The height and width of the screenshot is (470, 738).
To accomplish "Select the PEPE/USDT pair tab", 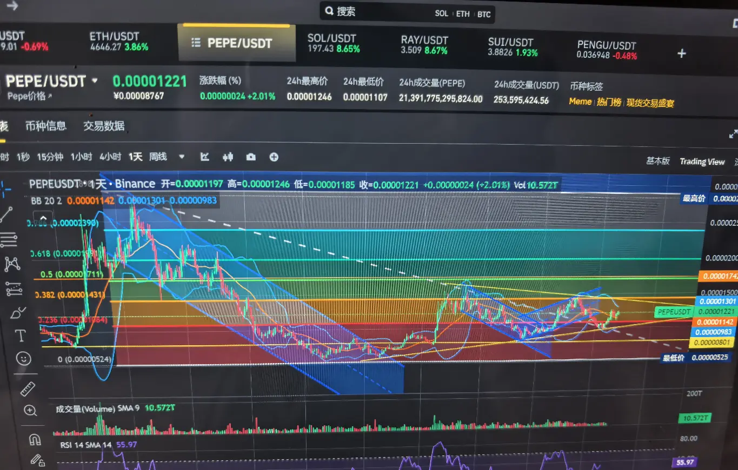I will 236,43.
